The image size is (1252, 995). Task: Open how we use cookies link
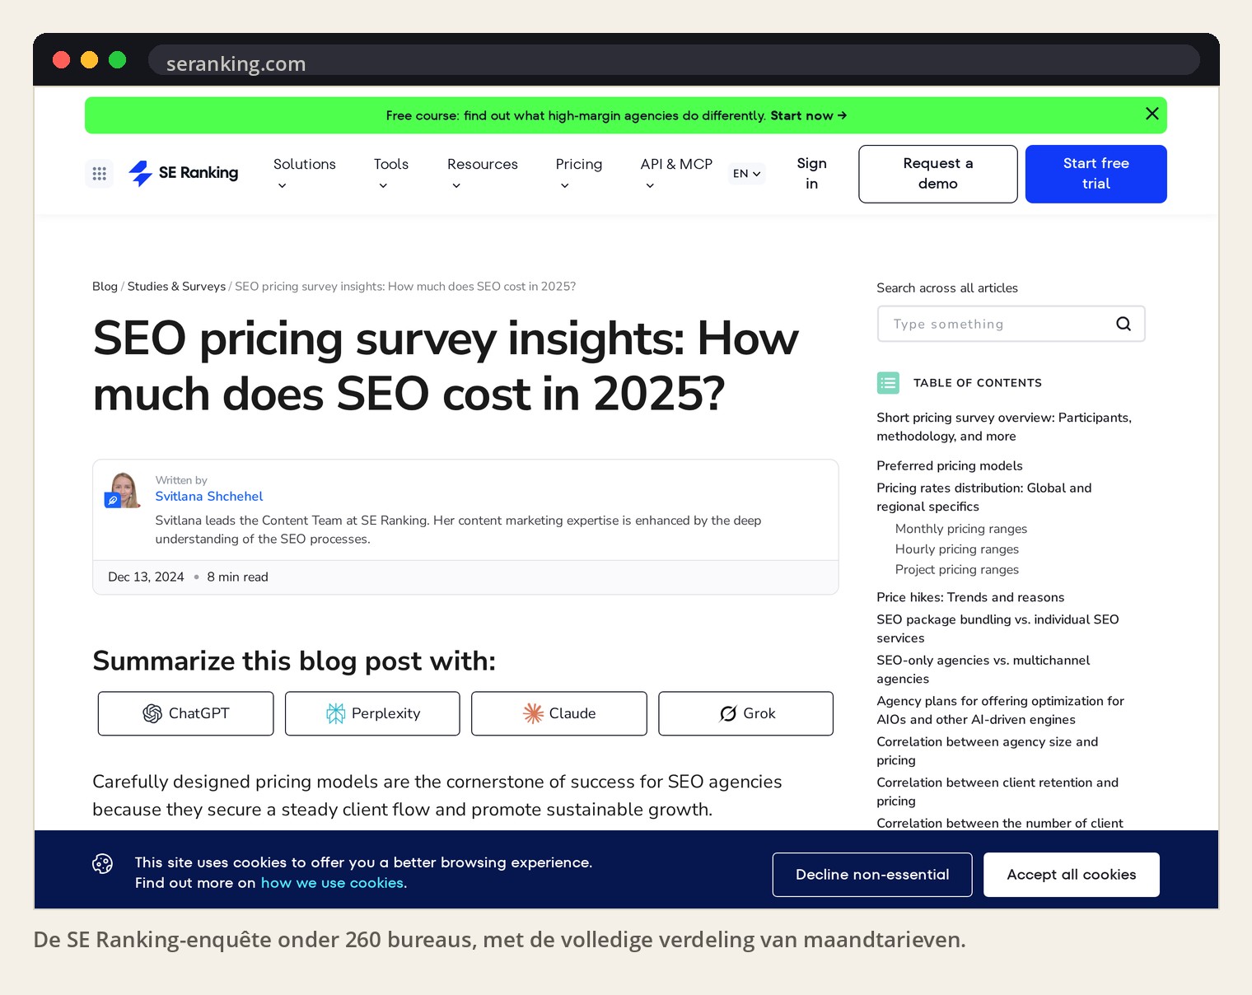click(332, 883)
